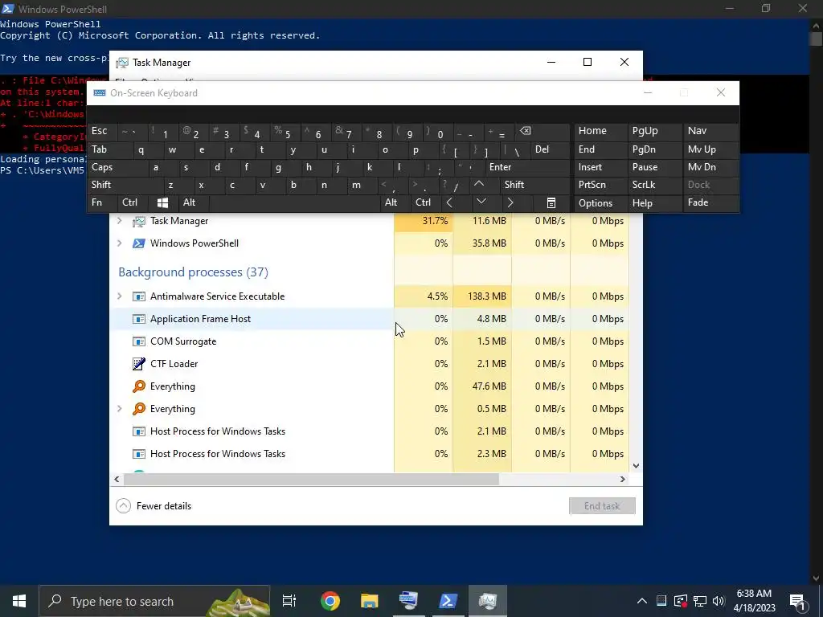Expand the second Everything process row
The image size is (823, 617).
[120, 409]
